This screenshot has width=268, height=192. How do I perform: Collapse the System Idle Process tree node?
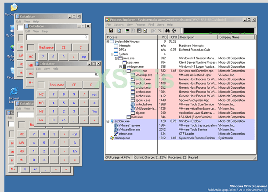109,42
